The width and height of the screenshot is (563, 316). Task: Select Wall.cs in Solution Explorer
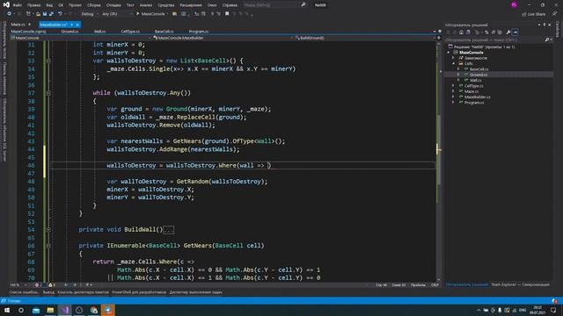click(x=476, y=81)
